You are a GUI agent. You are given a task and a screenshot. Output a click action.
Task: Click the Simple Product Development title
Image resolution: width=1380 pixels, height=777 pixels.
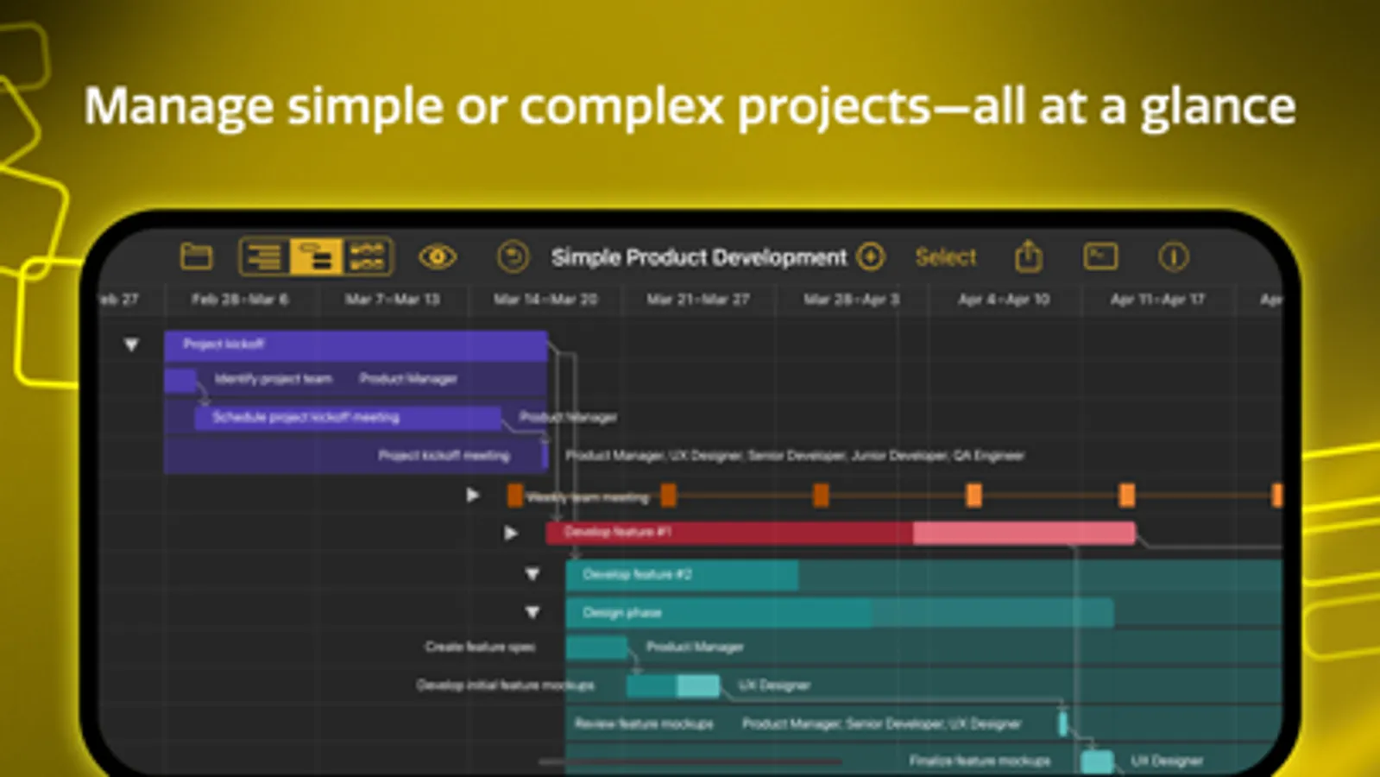pos(699,256)
